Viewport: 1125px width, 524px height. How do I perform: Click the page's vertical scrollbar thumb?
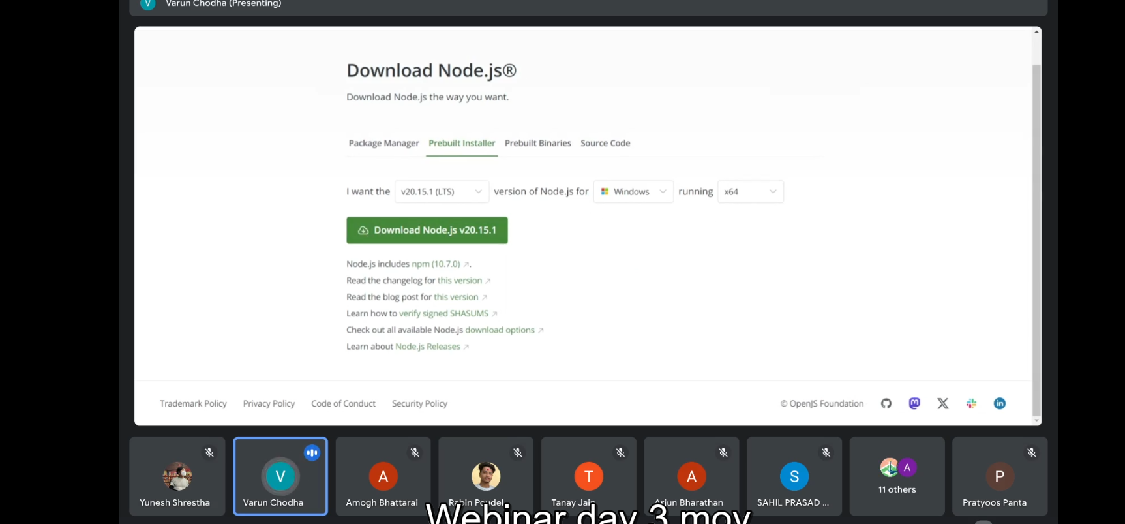coord(1036,240)
